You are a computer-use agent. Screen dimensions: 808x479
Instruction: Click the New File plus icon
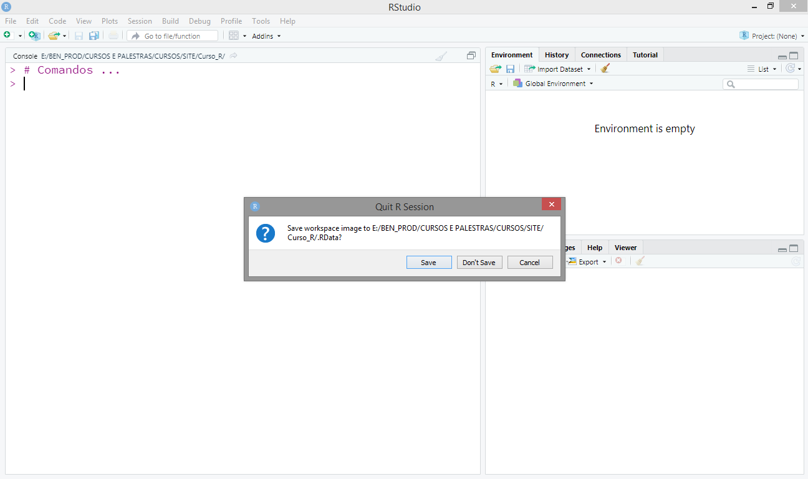click(x=7, y=36)
